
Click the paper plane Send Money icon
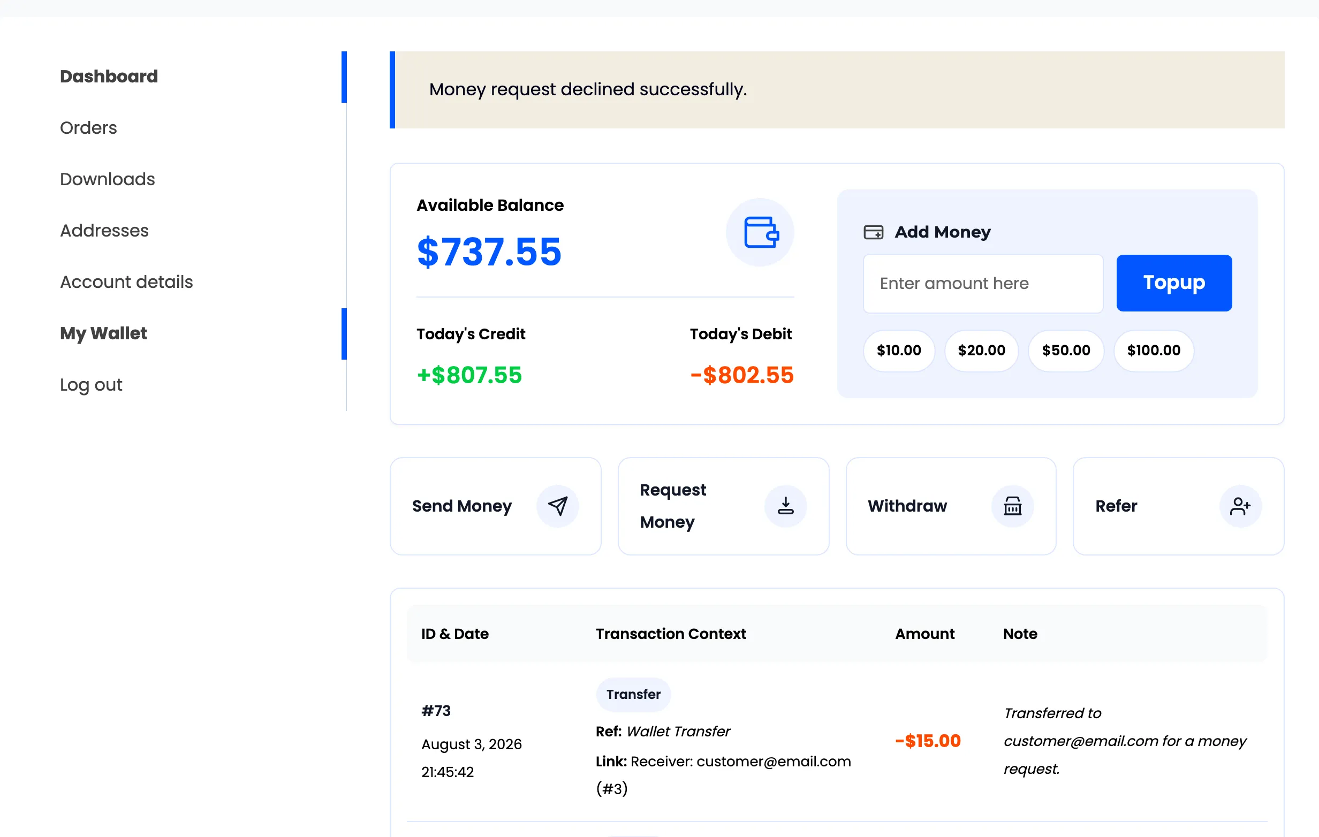[x=558, y=506]
